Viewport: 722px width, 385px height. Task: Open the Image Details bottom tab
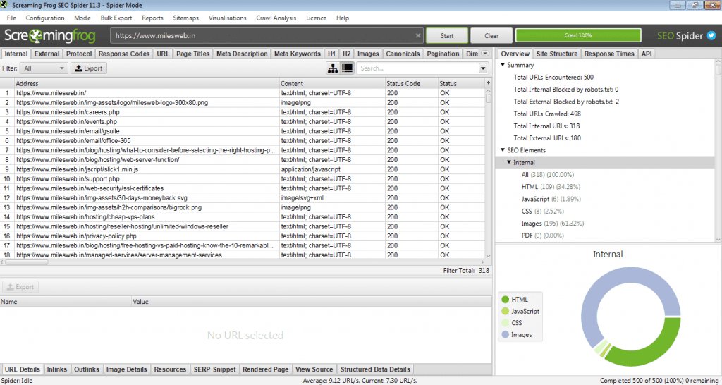click(x=127, y=369)
